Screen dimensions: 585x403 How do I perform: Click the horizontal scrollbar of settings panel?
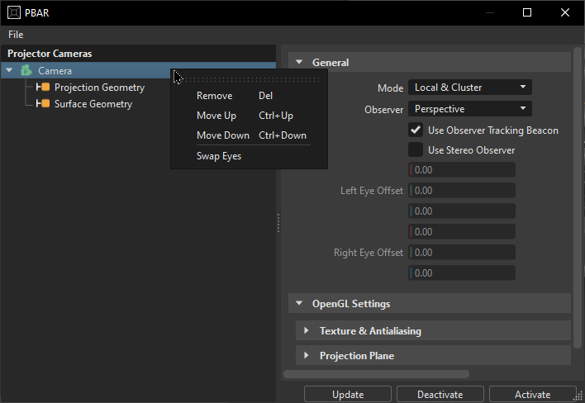[x=376, y=374]
